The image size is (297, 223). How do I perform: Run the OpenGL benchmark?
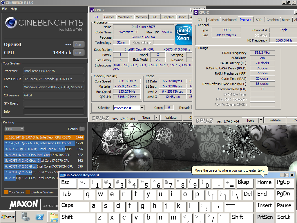click(78, 45)
